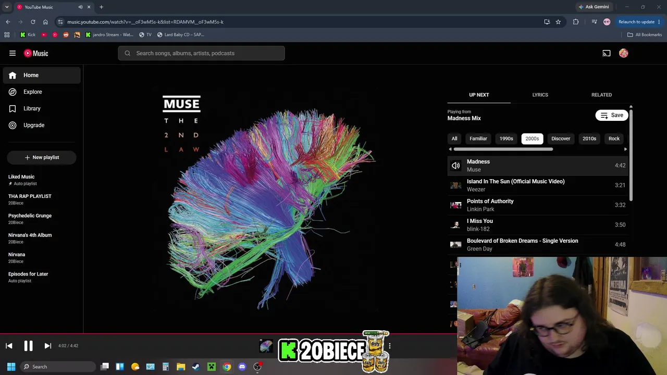Play Island In The Sun by Weezer
Screen dimensions: 667x375
(538, 185)
